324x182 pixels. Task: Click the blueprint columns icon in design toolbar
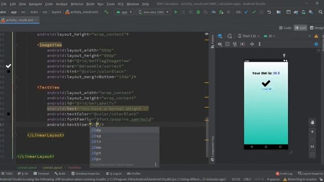click(x=227, y=44)
